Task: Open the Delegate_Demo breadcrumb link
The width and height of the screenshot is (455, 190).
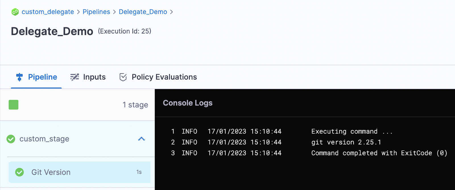Action: 143,12
